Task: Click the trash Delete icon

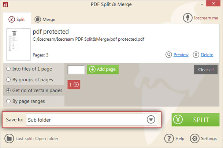Action: (196, 55)
